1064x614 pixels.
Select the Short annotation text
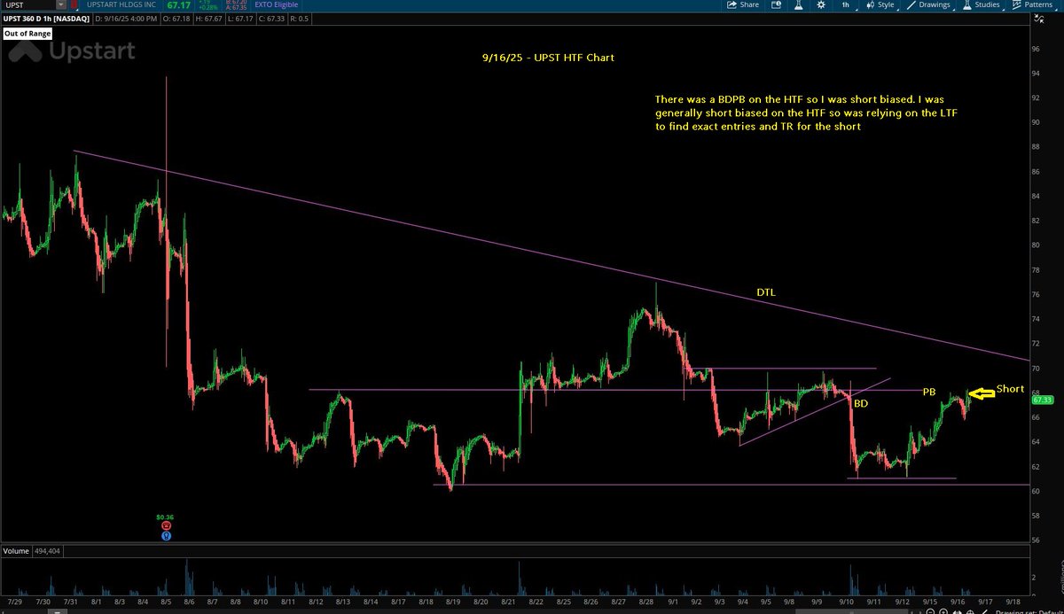point(1010,389)
